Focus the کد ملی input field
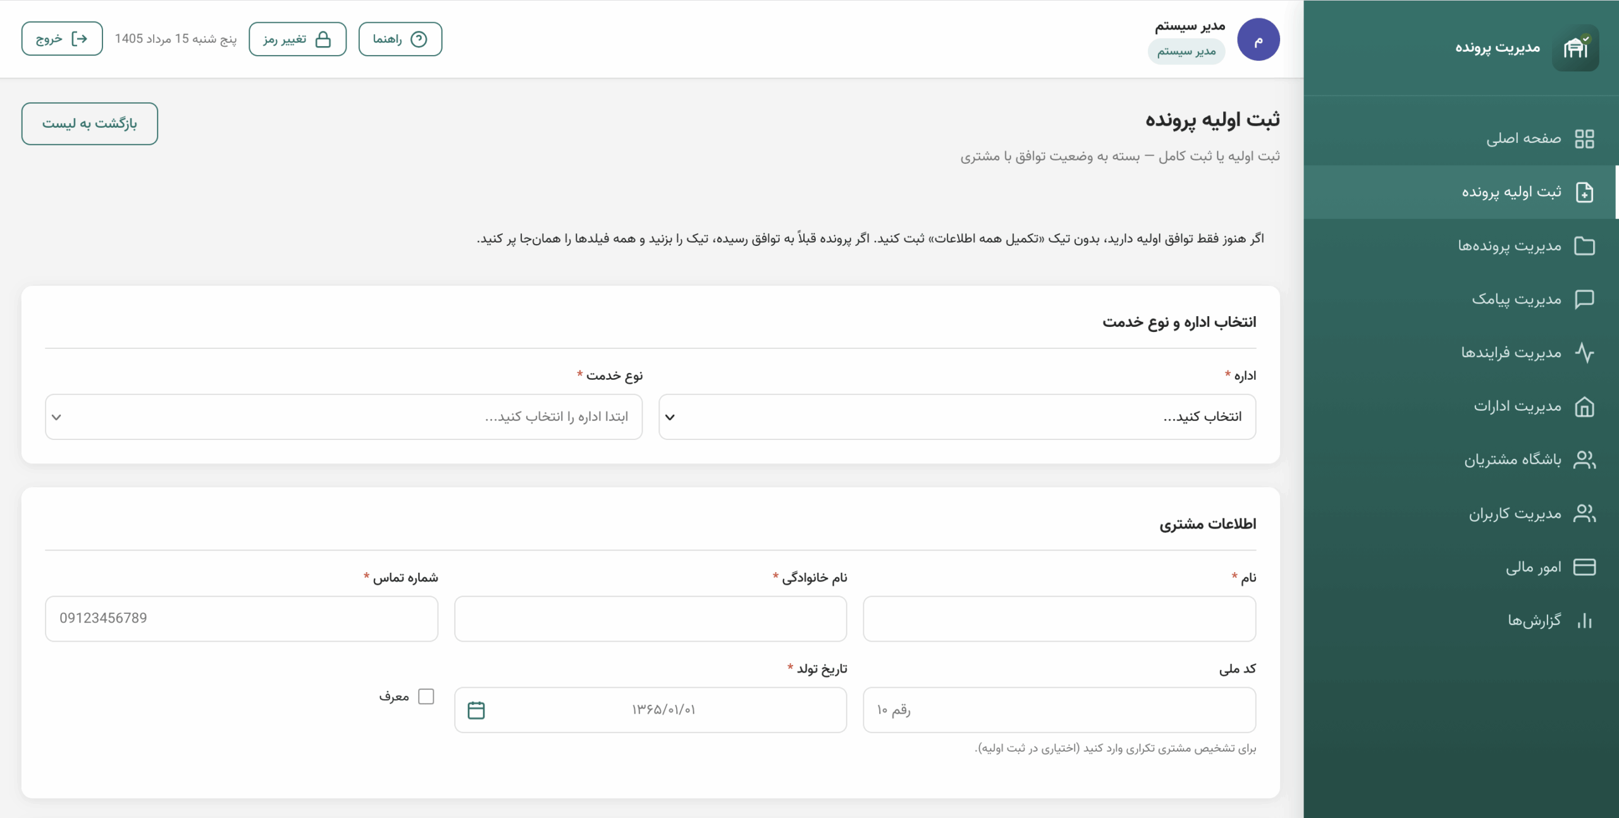The image size is (1619, 818). (x=1059, y=710)
